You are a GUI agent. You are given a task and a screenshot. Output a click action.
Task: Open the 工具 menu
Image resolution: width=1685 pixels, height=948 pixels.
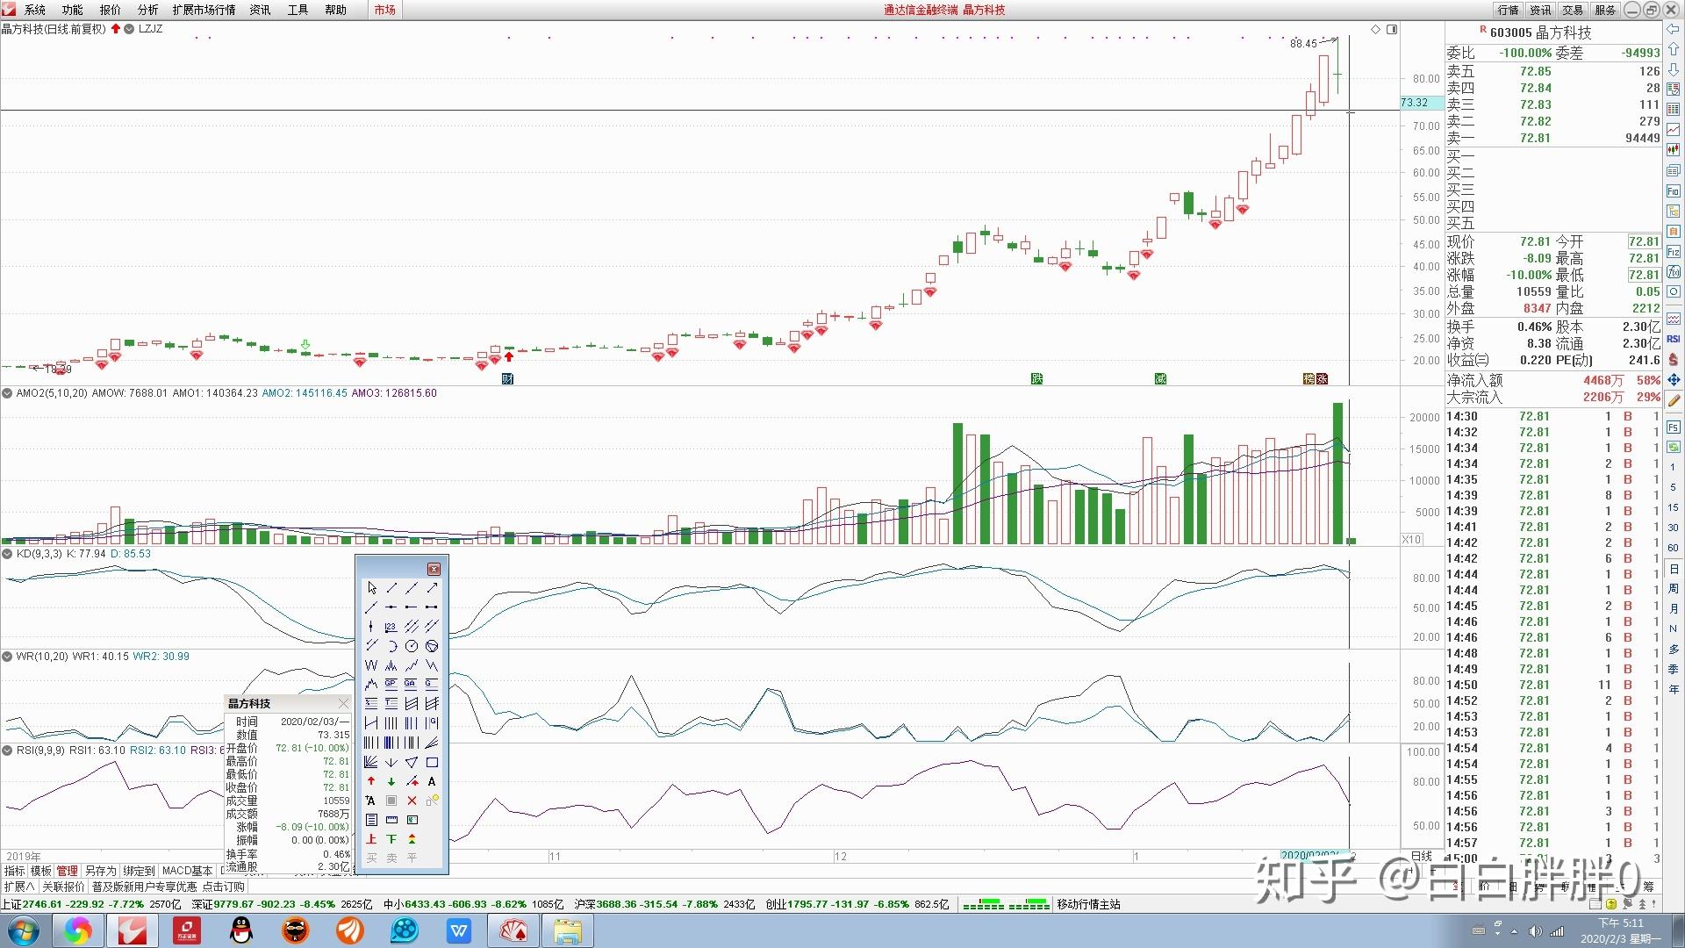click(298, 10)
